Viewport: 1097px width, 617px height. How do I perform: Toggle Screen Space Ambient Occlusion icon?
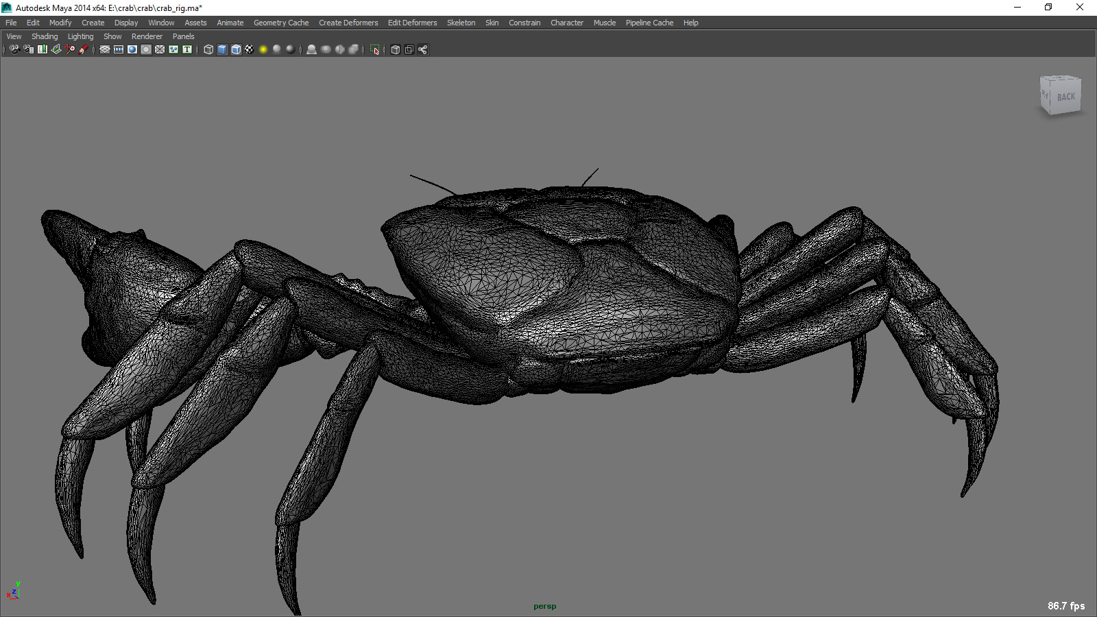312,49
